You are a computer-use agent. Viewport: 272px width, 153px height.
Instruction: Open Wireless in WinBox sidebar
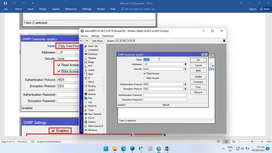pyautogui.click(x=92, y=58)
